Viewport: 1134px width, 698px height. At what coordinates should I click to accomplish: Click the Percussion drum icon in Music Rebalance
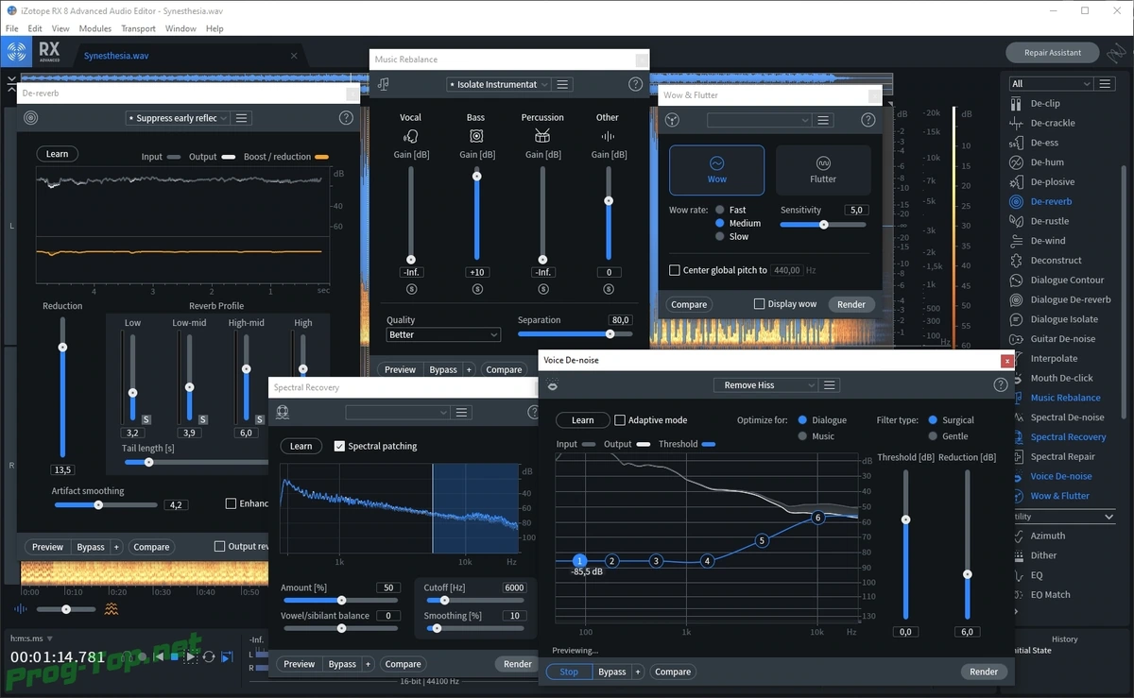pos(542,136)
